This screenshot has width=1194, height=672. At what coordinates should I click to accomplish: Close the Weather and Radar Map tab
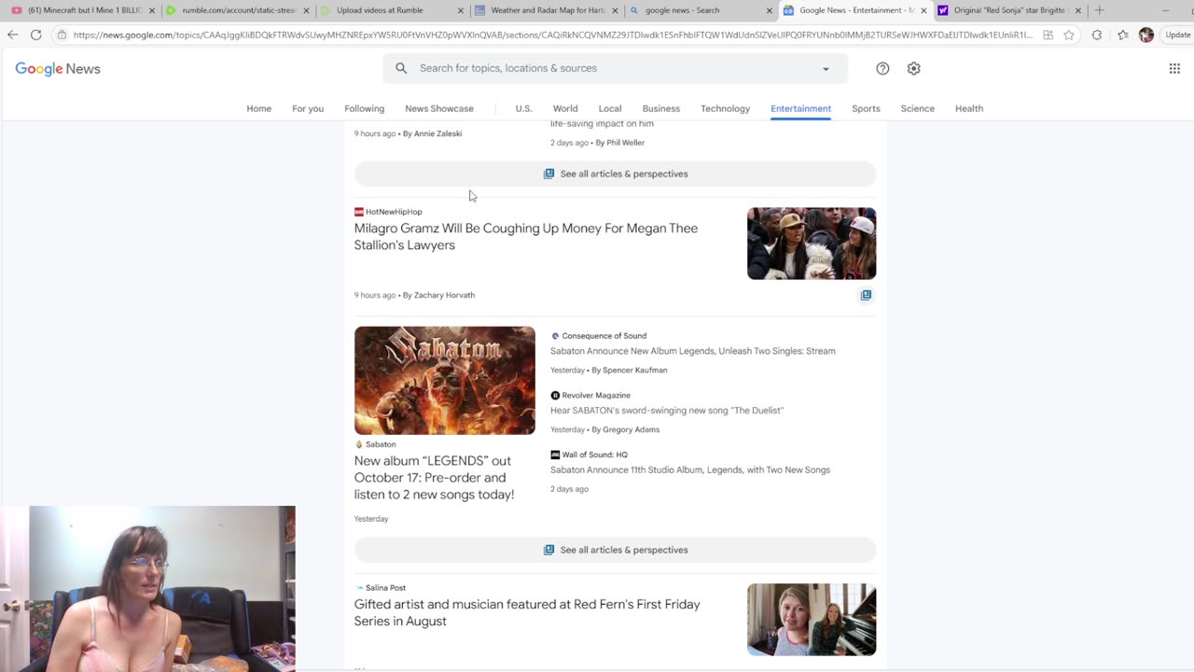pos(615,10)
